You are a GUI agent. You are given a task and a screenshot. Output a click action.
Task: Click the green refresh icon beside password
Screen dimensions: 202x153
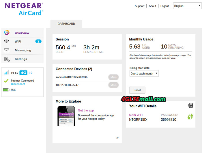click(190, 117)
